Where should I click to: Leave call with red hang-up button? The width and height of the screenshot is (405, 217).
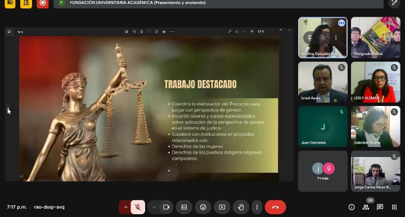(275, 207)
